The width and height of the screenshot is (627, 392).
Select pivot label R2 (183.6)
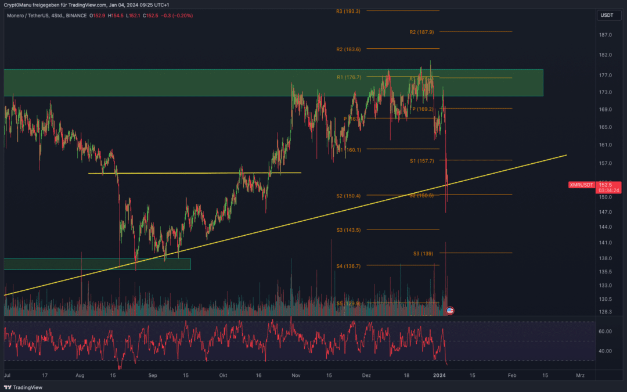pos(348,49)
